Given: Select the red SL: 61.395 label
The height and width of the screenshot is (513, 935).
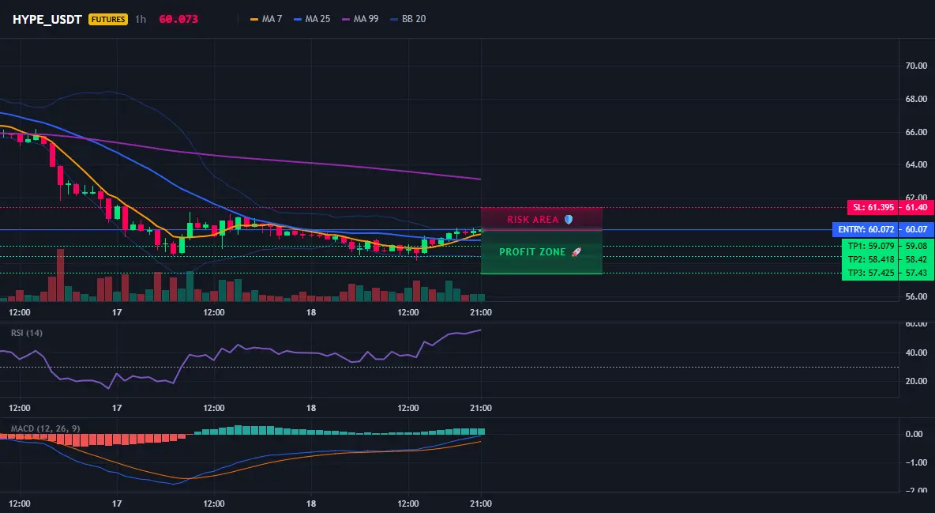Looking at the screenshot, I should 873,207.
